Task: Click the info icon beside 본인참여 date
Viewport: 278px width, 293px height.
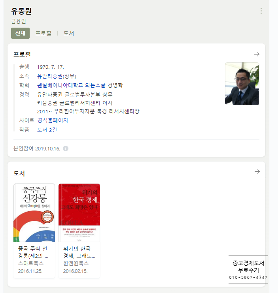Action: click(66, 148)
